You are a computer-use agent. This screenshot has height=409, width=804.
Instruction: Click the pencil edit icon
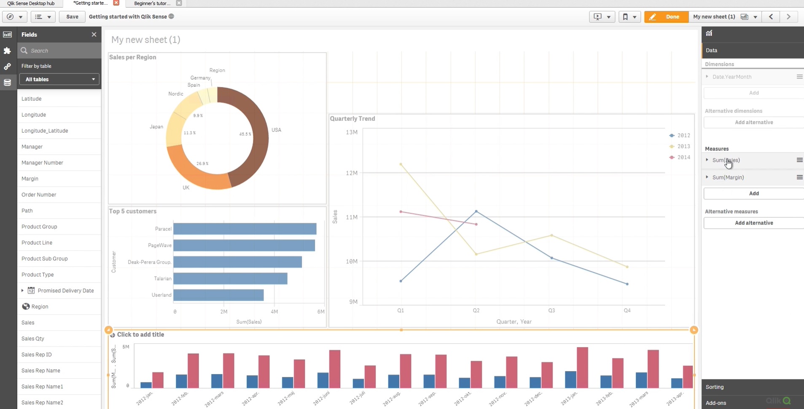click(653, 17)
